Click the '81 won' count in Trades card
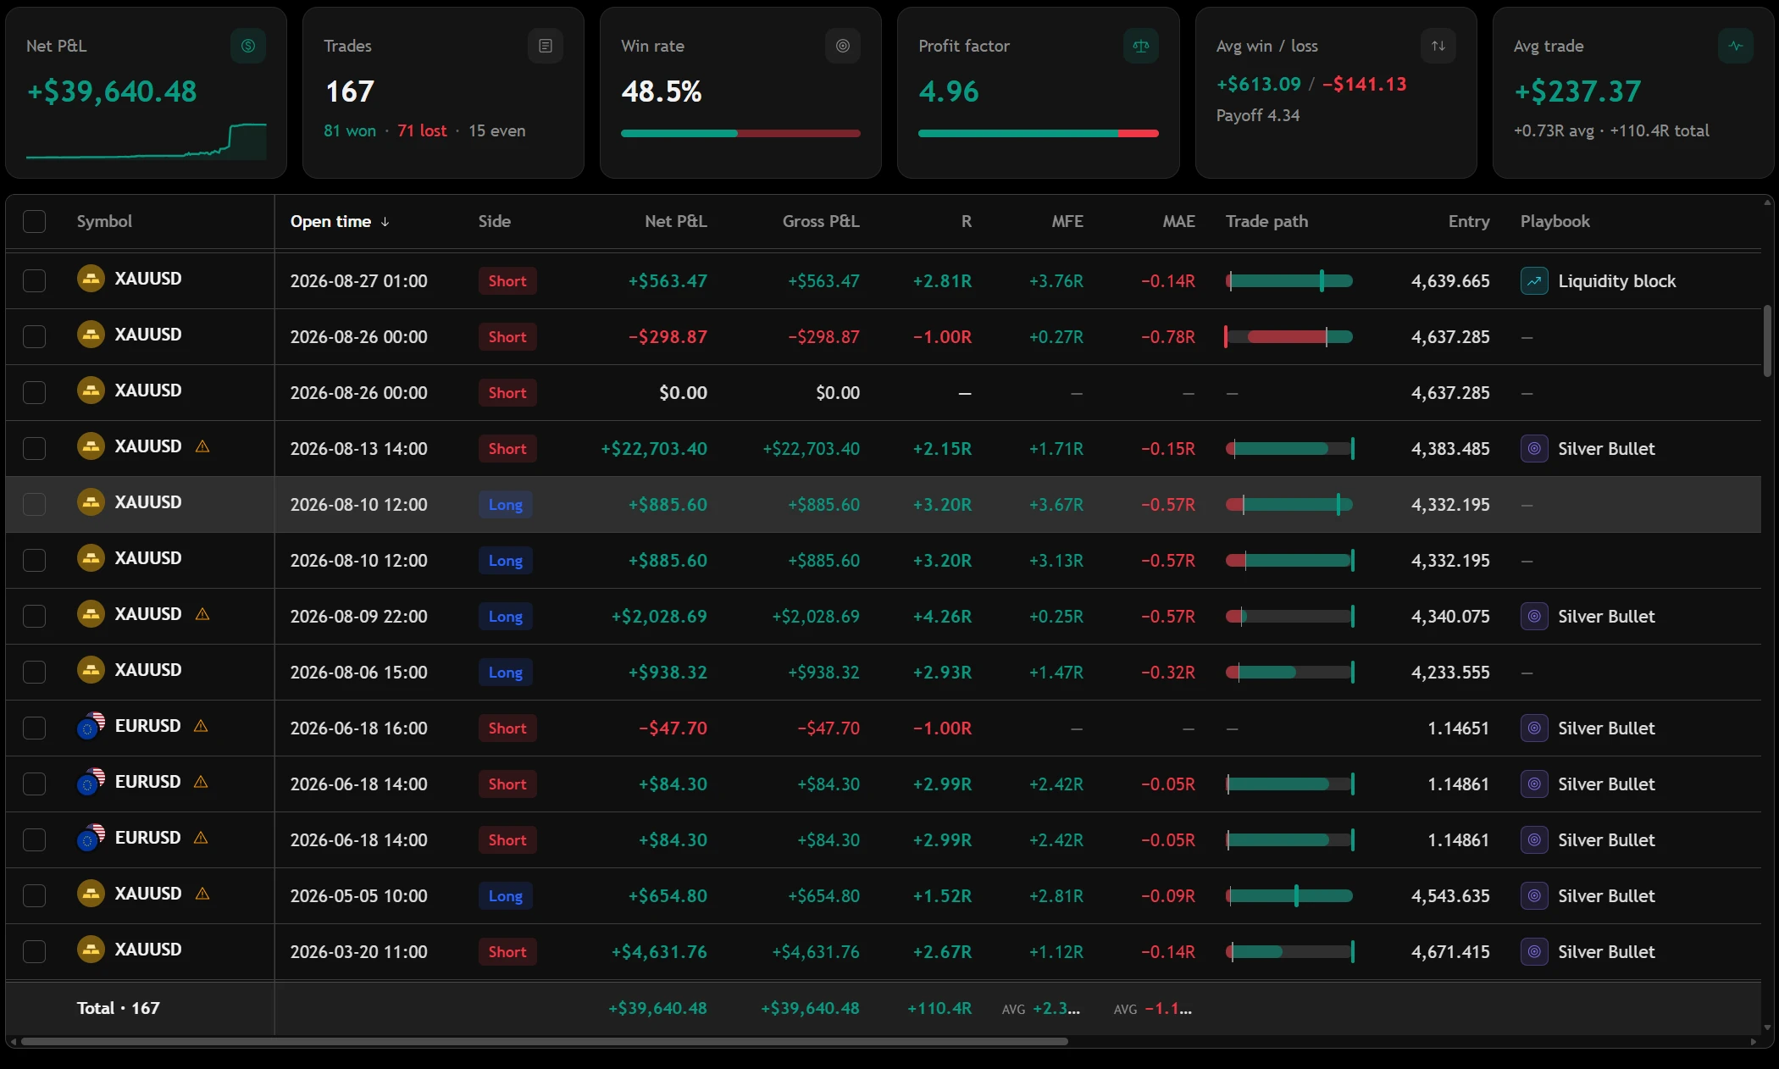The height and width of the screenshot is (1069, 1779). click(x=349, y=131)
